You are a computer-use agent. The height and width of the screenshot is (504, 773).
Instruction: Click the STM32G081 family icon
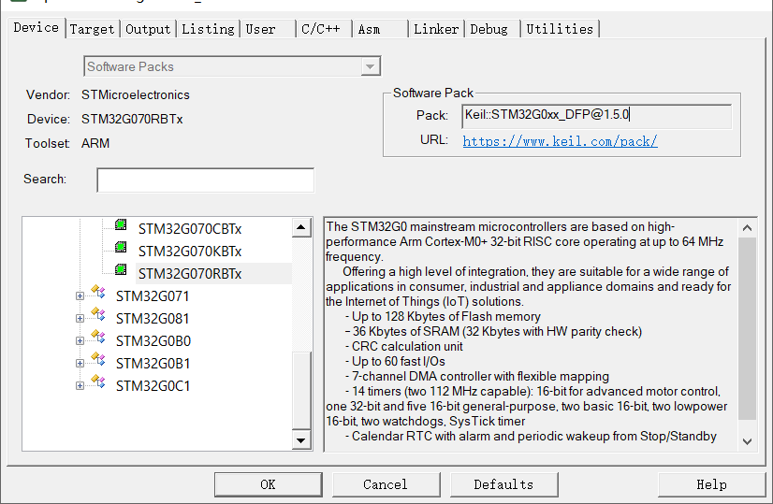pos(97,317)
